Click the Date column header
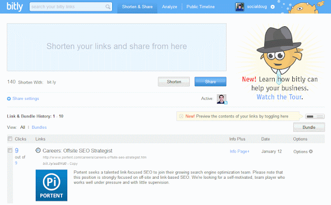Viewport: 331px width, 205px height. click(x=265, y=139)
